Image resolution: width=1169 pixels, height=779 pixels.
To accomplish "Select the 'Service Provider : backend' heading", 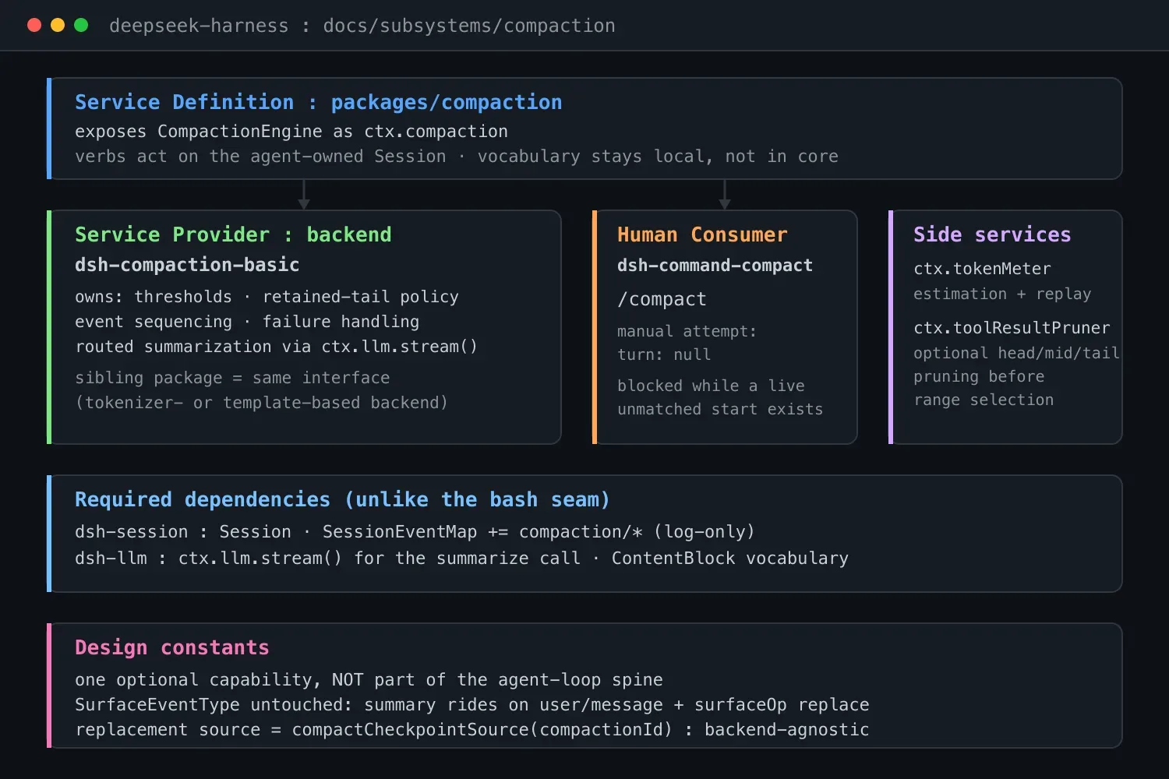I will [x=233, y=234].
